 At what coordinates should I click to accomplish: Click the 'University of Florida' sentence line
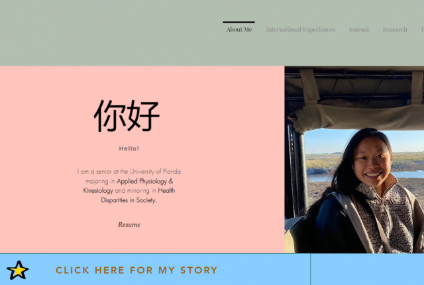point(129,172)
